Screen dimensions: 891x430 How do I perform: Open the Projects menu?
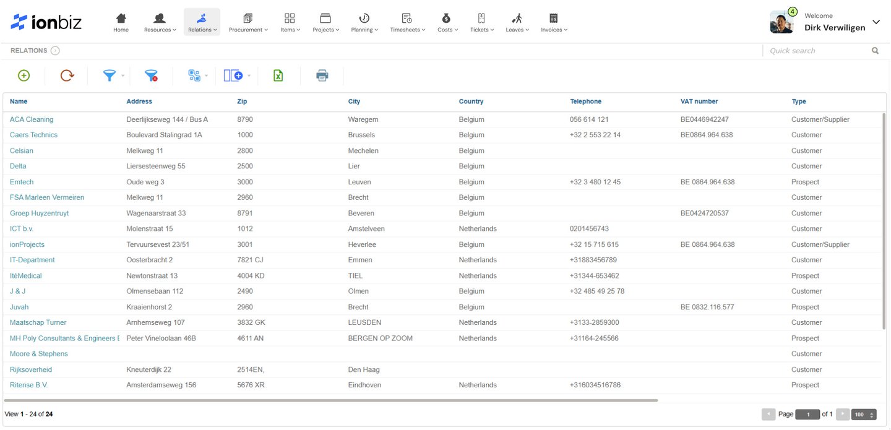tap(325, 22)
